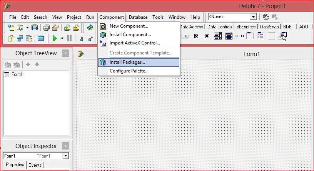Click the Open Project icon
This screenshot has height=171, width=314.
(55, 27)
